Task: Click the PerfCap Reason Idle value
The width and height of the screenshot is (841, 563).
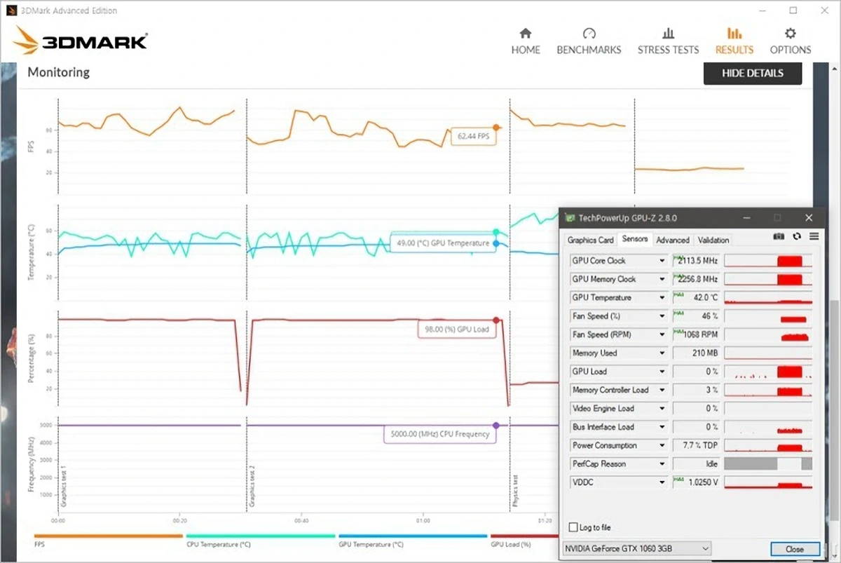Action: [696, 463]
